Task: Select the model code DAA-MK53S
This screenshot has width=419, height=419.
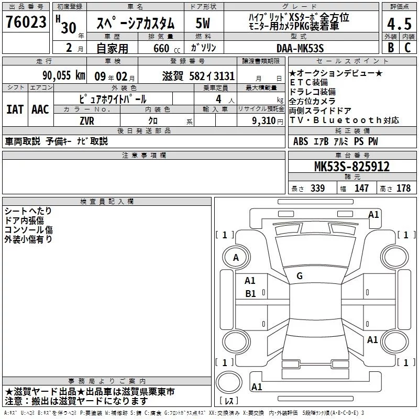Action: point(300,48)
